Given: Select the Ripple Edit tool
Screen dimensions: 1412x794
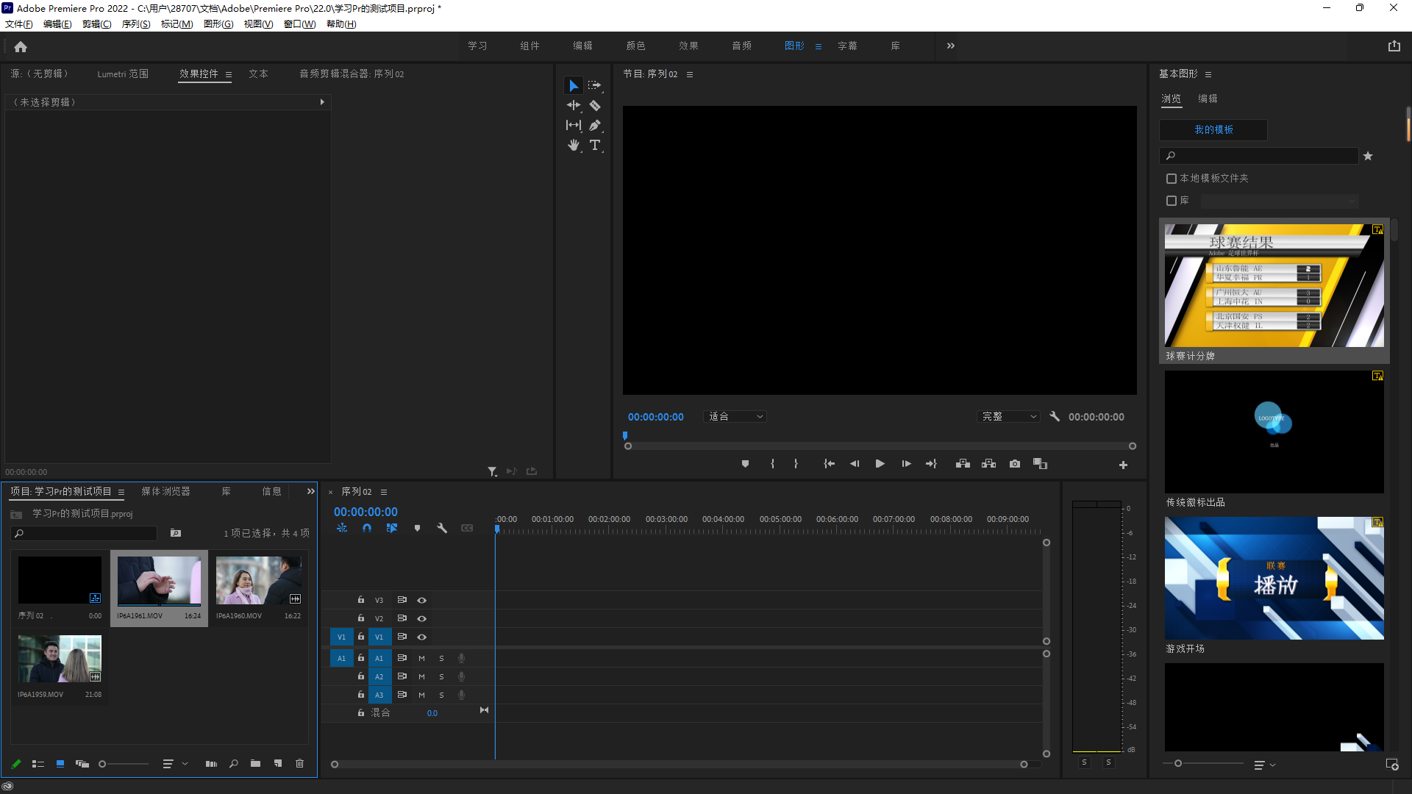Looking at the screenshot, I should click(574, 106).
